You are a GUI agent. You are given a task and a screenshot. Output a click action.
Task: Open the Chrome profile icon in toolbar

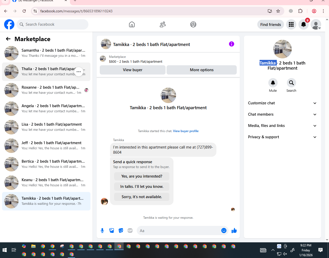click(314, 11)
